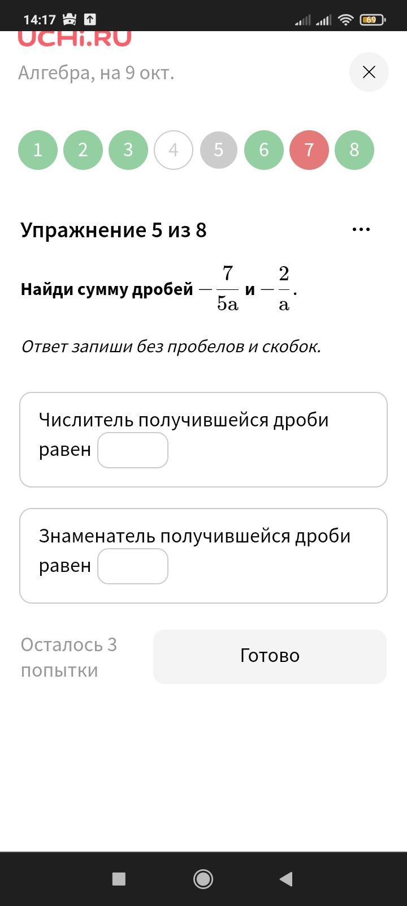The width and height of the screenshot is (407, 906).
Task: Tap Android recent apps square button
Action: 119,879
